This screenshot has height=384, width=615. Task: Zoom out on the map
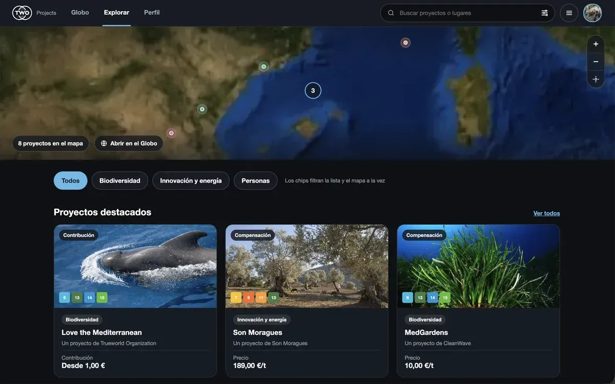pos(596,61)
